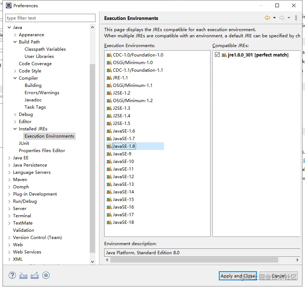Collapse the Installed JREs node

(x=15, y=129)
